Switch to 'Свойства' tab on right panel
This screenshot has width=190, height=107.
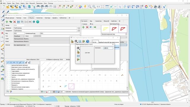pos(114,21)
